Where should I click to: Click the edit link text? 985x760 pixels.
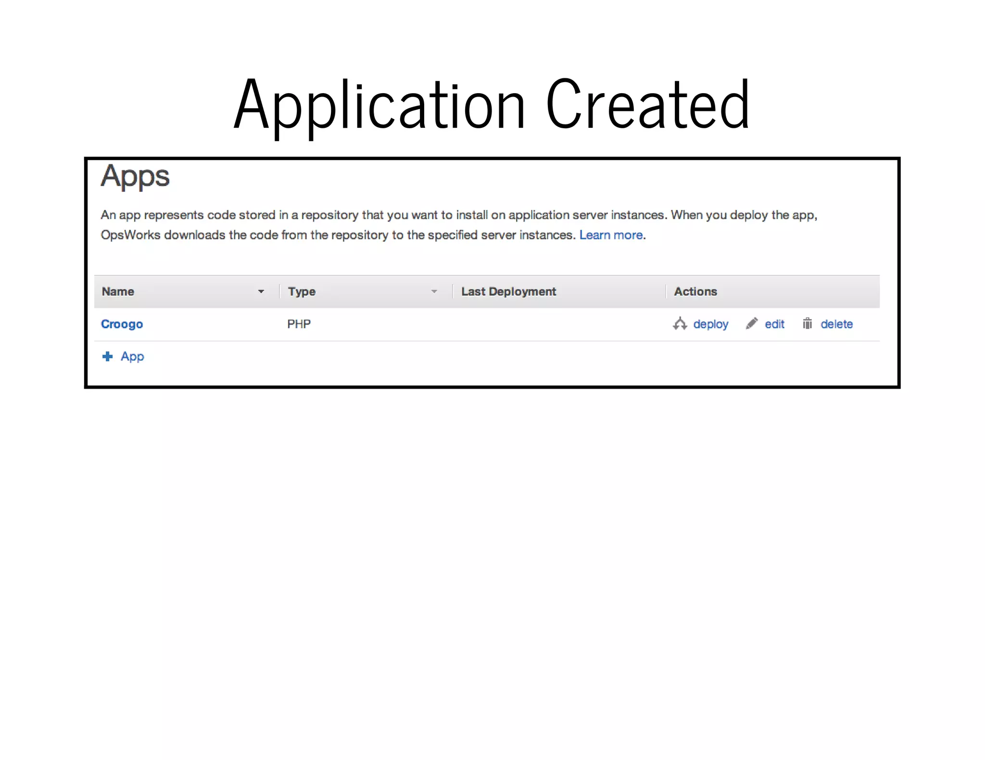[x=774, y=324]
